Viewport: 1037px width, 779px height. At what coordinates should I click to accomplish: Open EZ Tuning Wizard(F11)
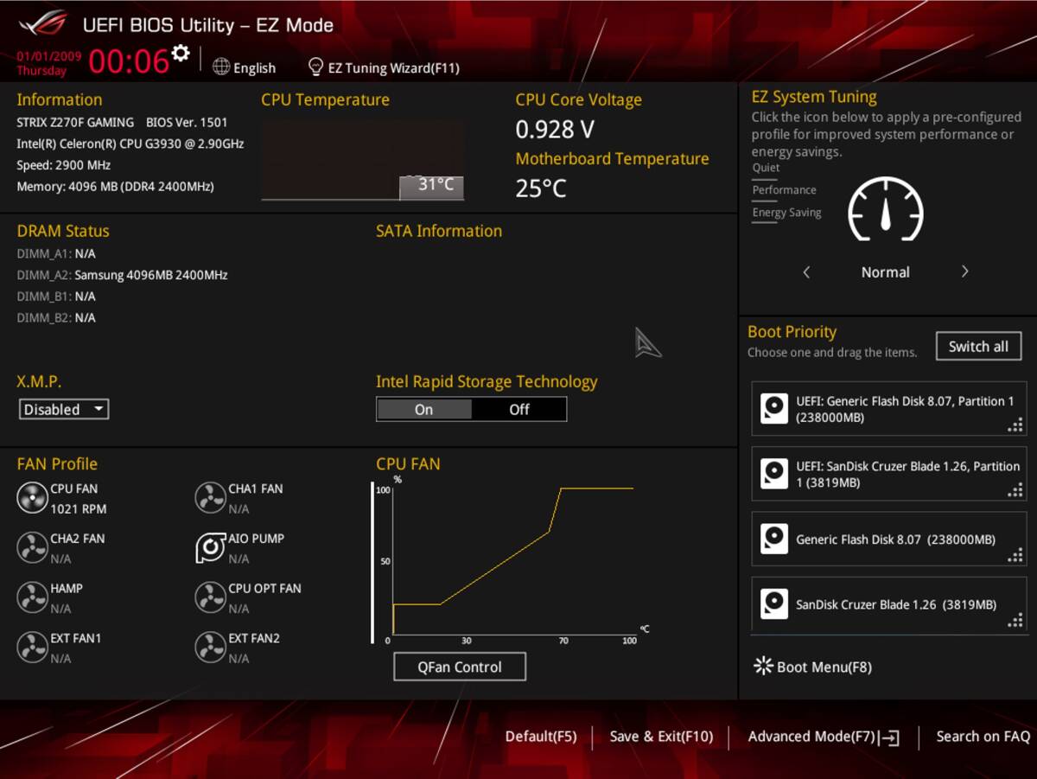coord(385,67)
